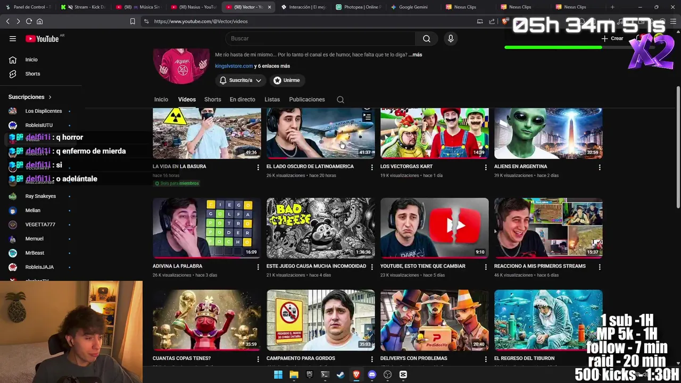Open Ray Snakeyes subscription
The height and width of the screenshot is (383, 681).
[x=40, y=196]
